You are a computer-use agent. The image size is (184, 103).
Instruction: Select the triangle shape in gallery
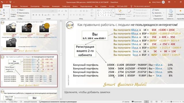coord(98,13)
